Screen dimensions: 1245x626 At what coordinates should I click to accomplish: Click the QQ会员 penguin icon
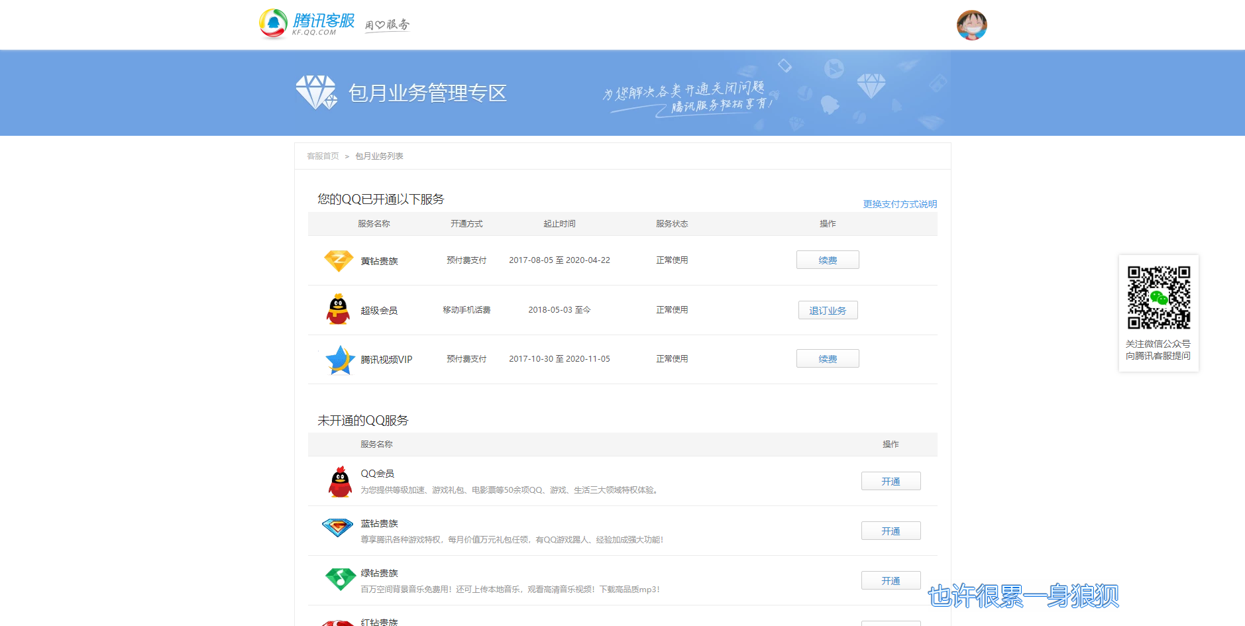pos(339,480)
